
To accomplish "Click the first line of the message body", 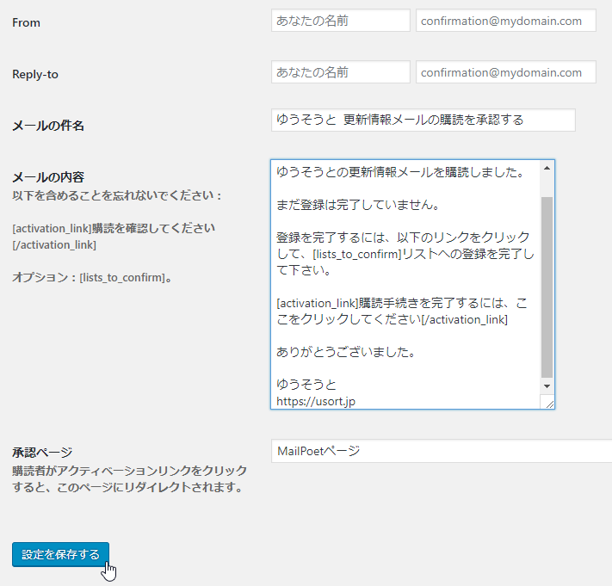I will coord(399,172).
